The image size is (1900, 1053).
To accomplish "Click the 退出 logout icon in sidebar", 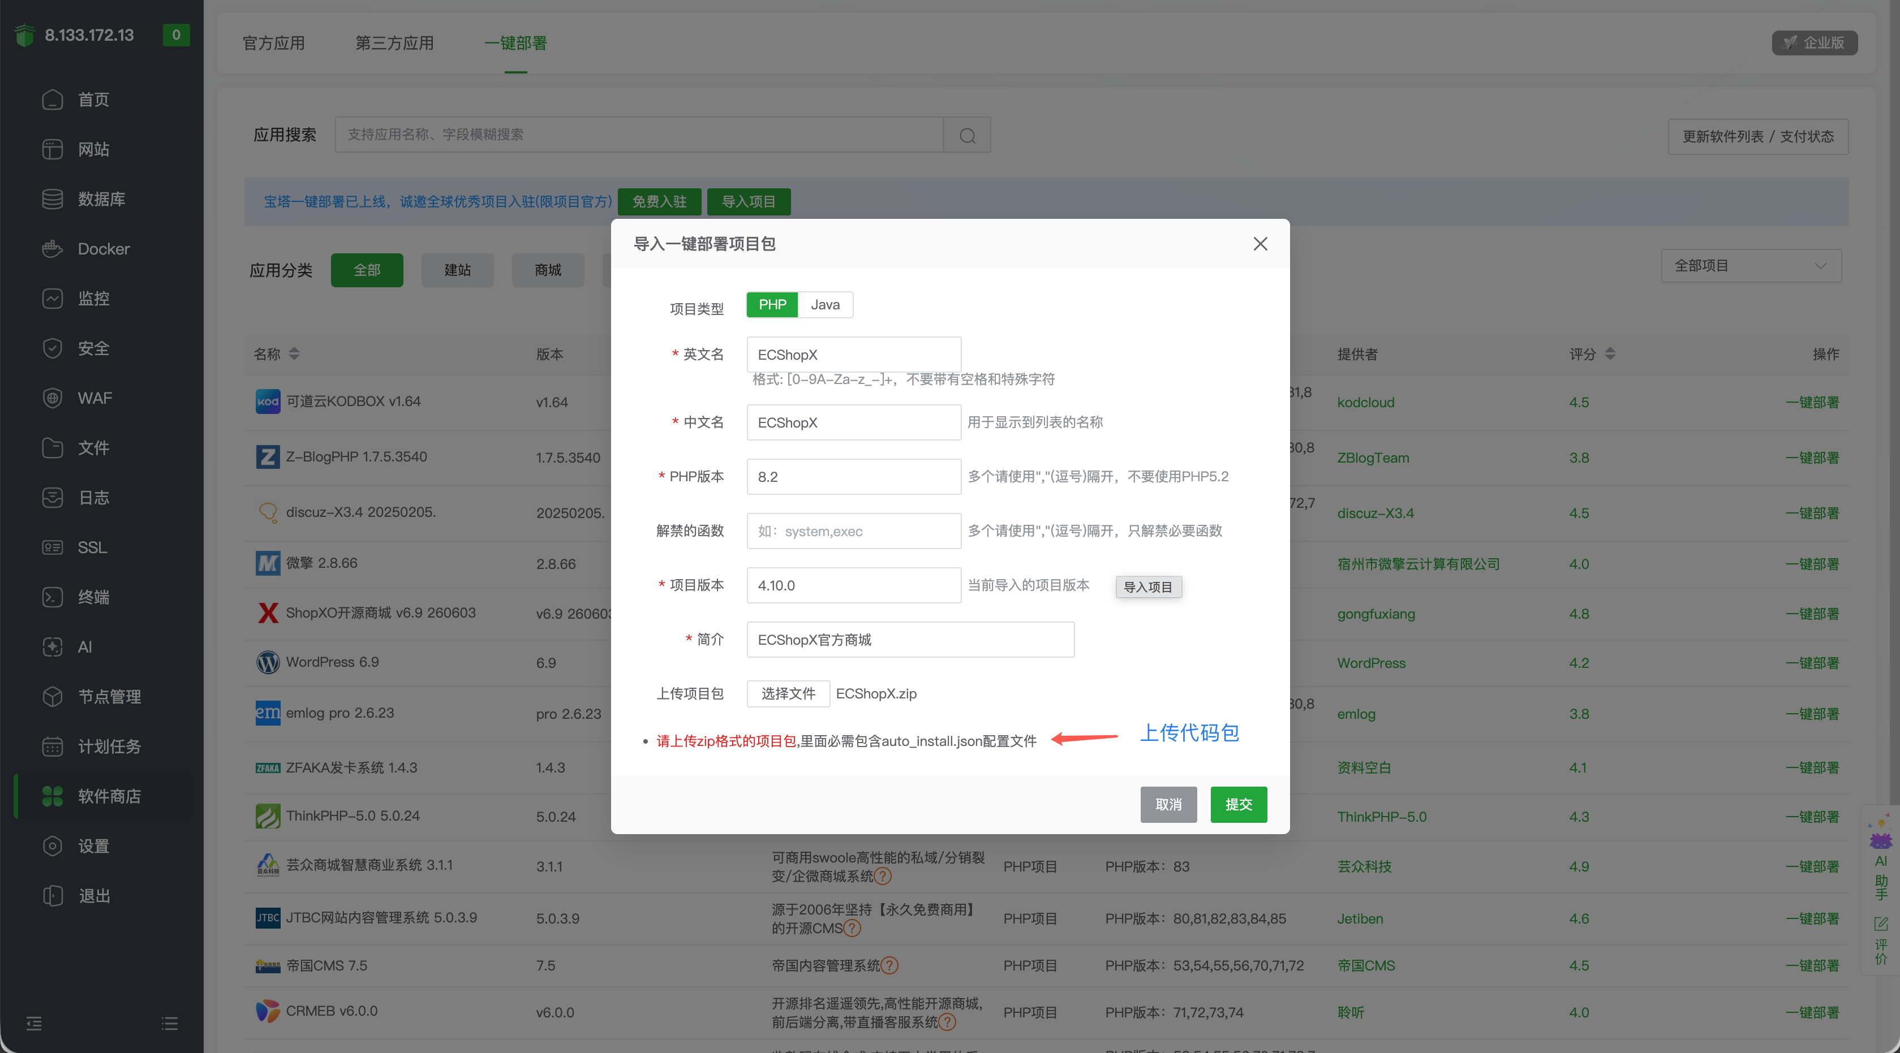I will (53, 896).
